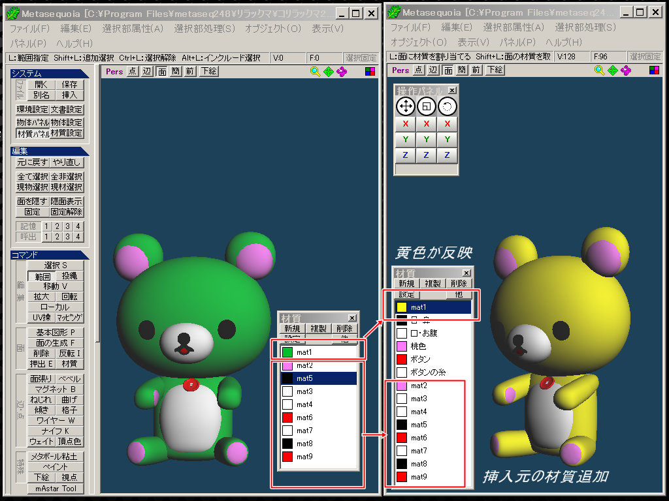Click 新規 in the left 材質 panel
Screen dimensions: 669x501
tap(292, 329)
